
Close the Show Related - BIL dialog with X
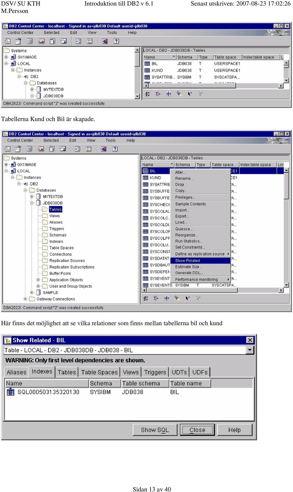(x=250, y=340)
